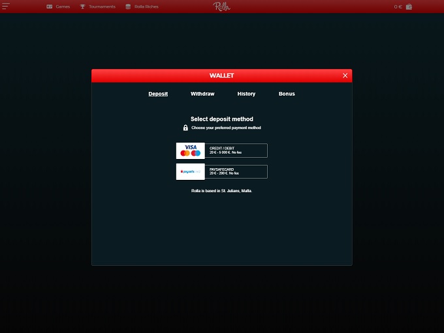
Task: Click the paysafecard logo tile
Action: pos(190,171)
